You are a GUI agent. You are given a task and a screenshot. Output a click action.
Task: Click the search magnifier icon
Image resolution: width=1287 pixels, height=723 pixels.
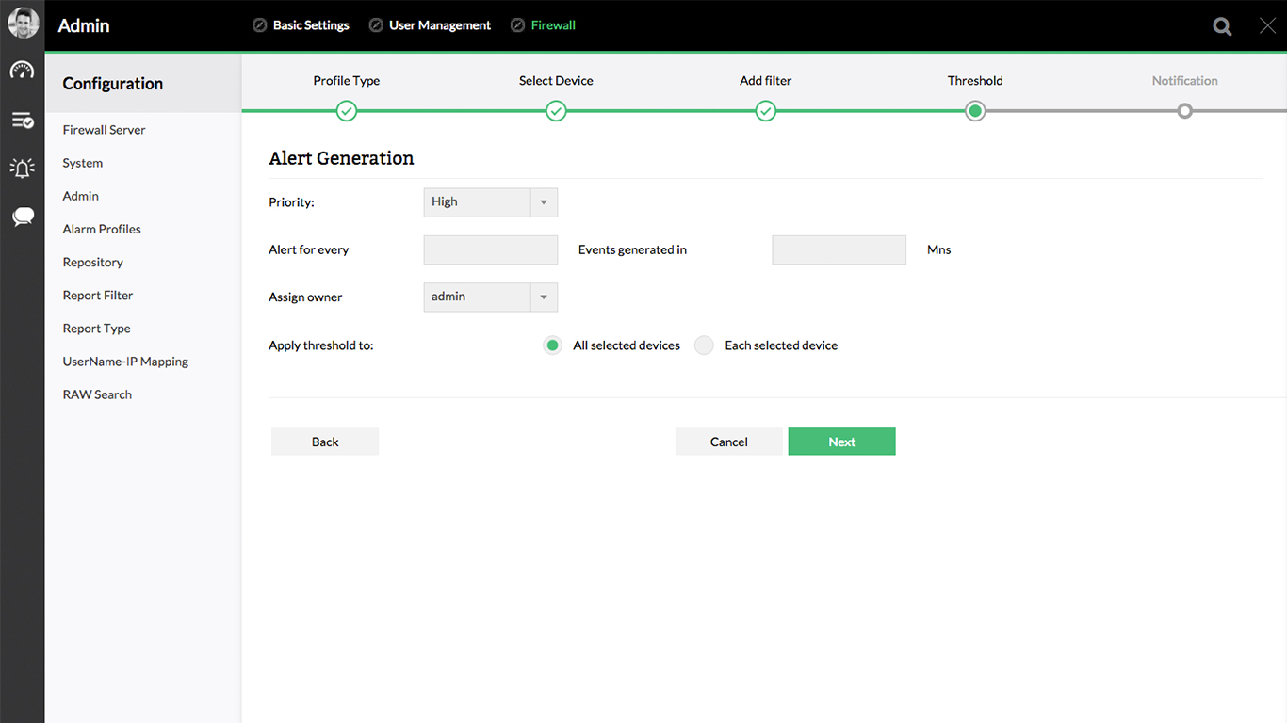1222,26
